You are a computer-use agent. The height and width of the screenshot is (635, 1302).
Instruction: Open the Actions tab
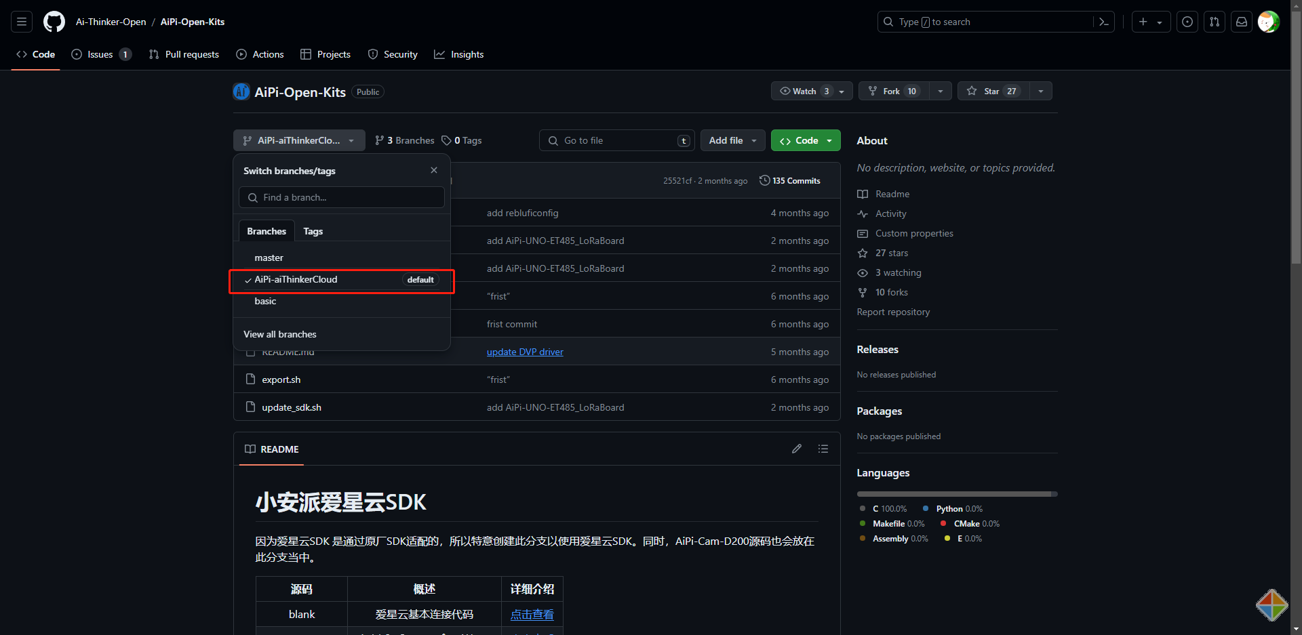[260, 54]
